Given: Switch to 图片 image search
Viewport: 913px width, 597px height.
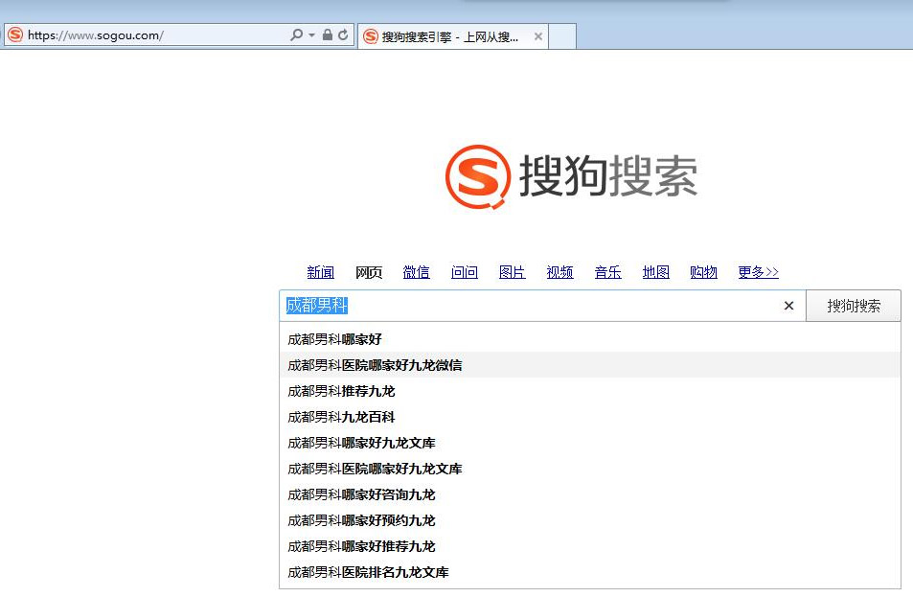Looking at the screenshot, I should [x=513, y=272].
